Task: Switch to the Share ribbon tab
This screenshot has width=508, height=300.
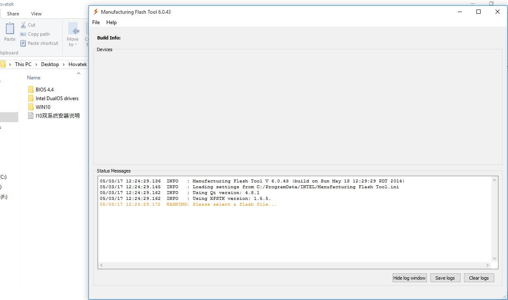Action: point(13,14)
